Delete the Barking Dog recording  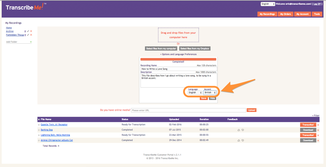318,130
